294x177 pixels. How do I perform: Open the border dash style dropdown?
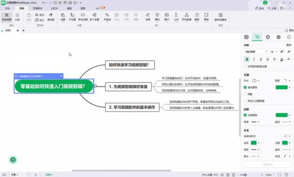(287, 122)
